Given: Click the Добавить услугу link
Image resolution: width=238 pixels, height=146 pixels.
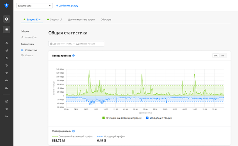Looking at the screenshot, I should click(67, 6).
